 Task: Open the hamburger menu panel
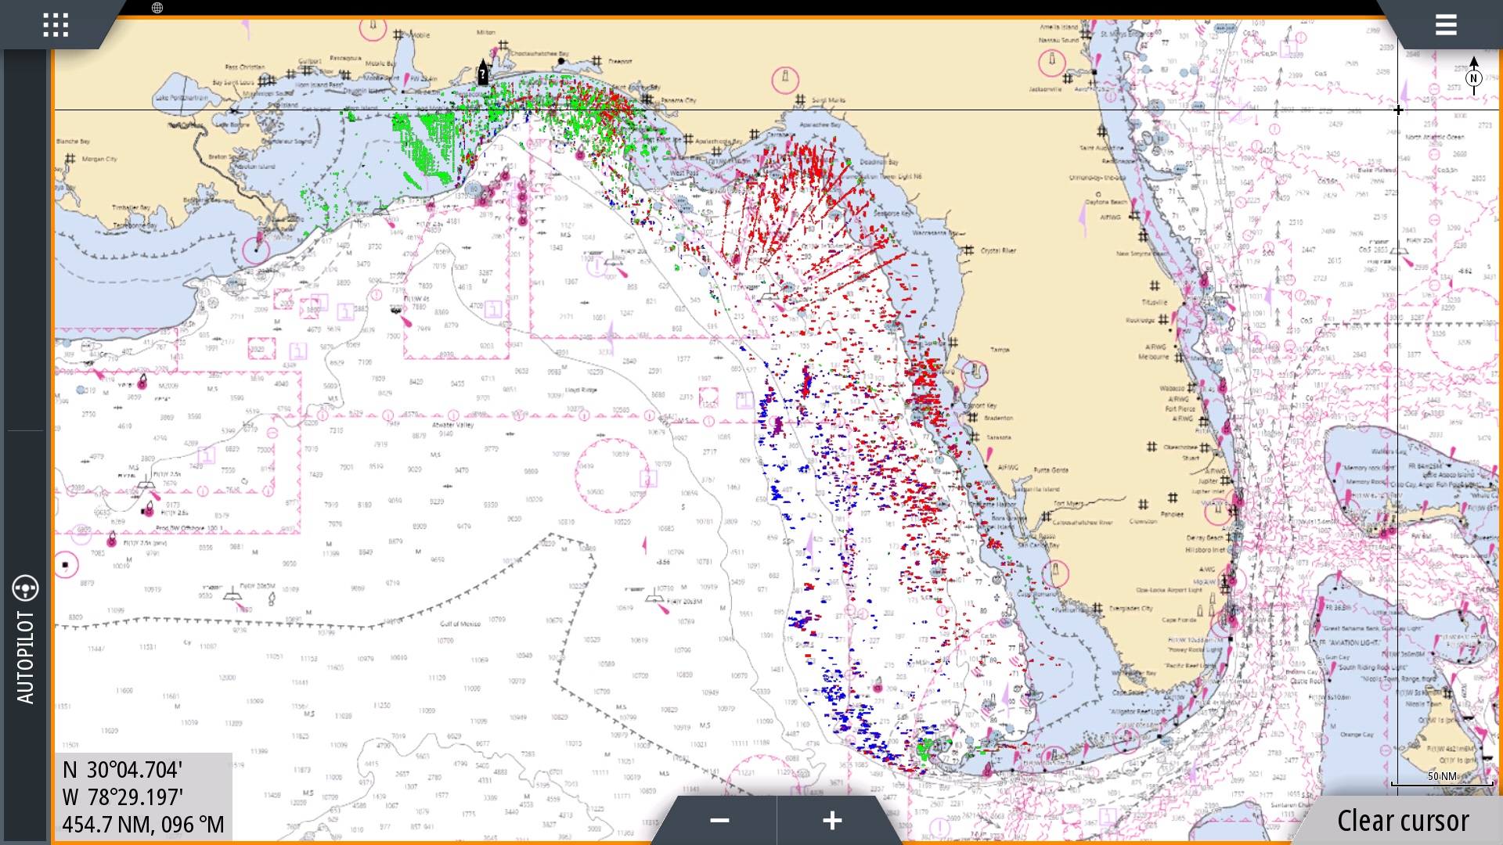point(1445,25)
